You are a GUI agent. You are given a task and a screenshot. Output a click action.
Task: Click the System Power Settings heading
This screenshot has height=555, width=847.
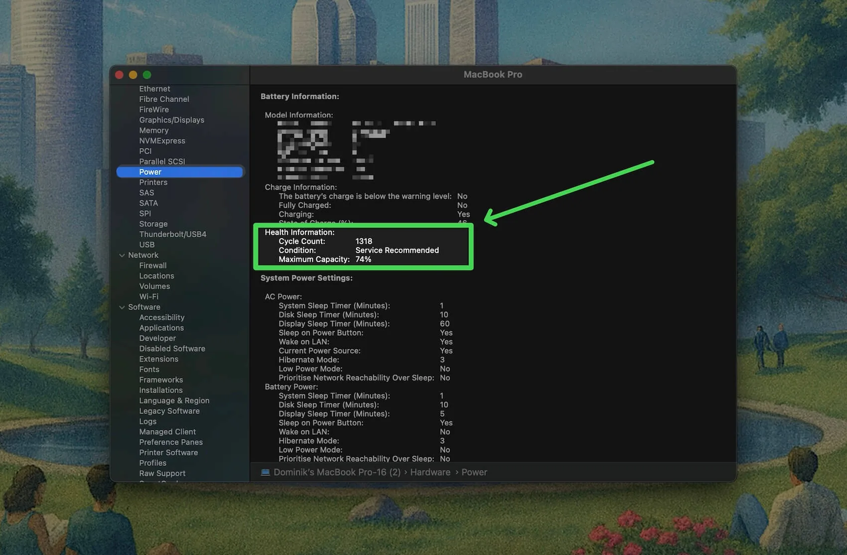tap(306, 278)
